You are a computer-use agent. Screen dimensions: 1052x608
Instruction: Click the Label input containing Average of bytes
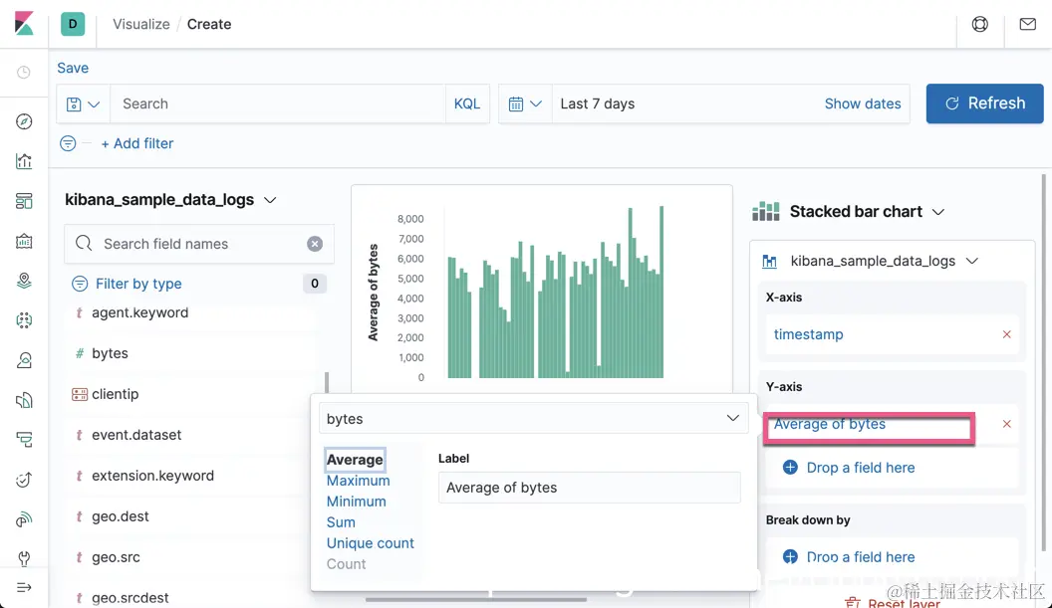tap(589, 488)
